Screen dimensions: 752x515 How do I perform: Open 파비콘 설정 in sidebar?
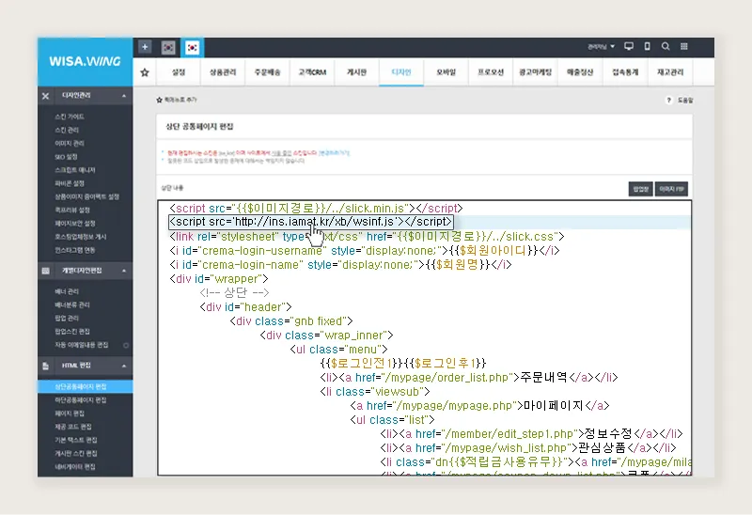[x=70, y=183]
